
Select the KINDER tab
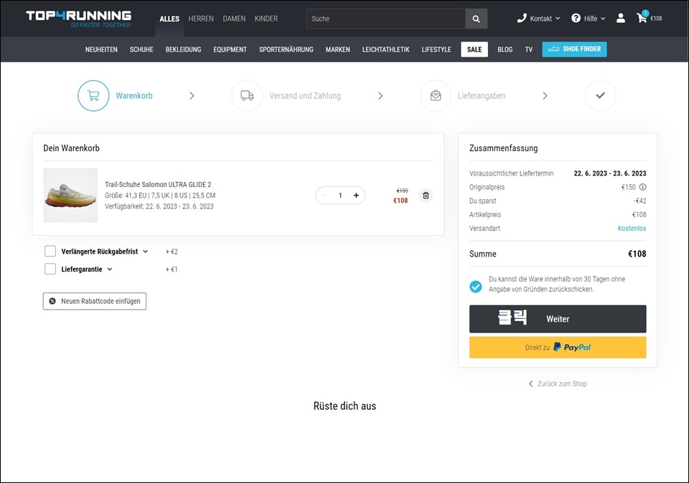(266, 19)
